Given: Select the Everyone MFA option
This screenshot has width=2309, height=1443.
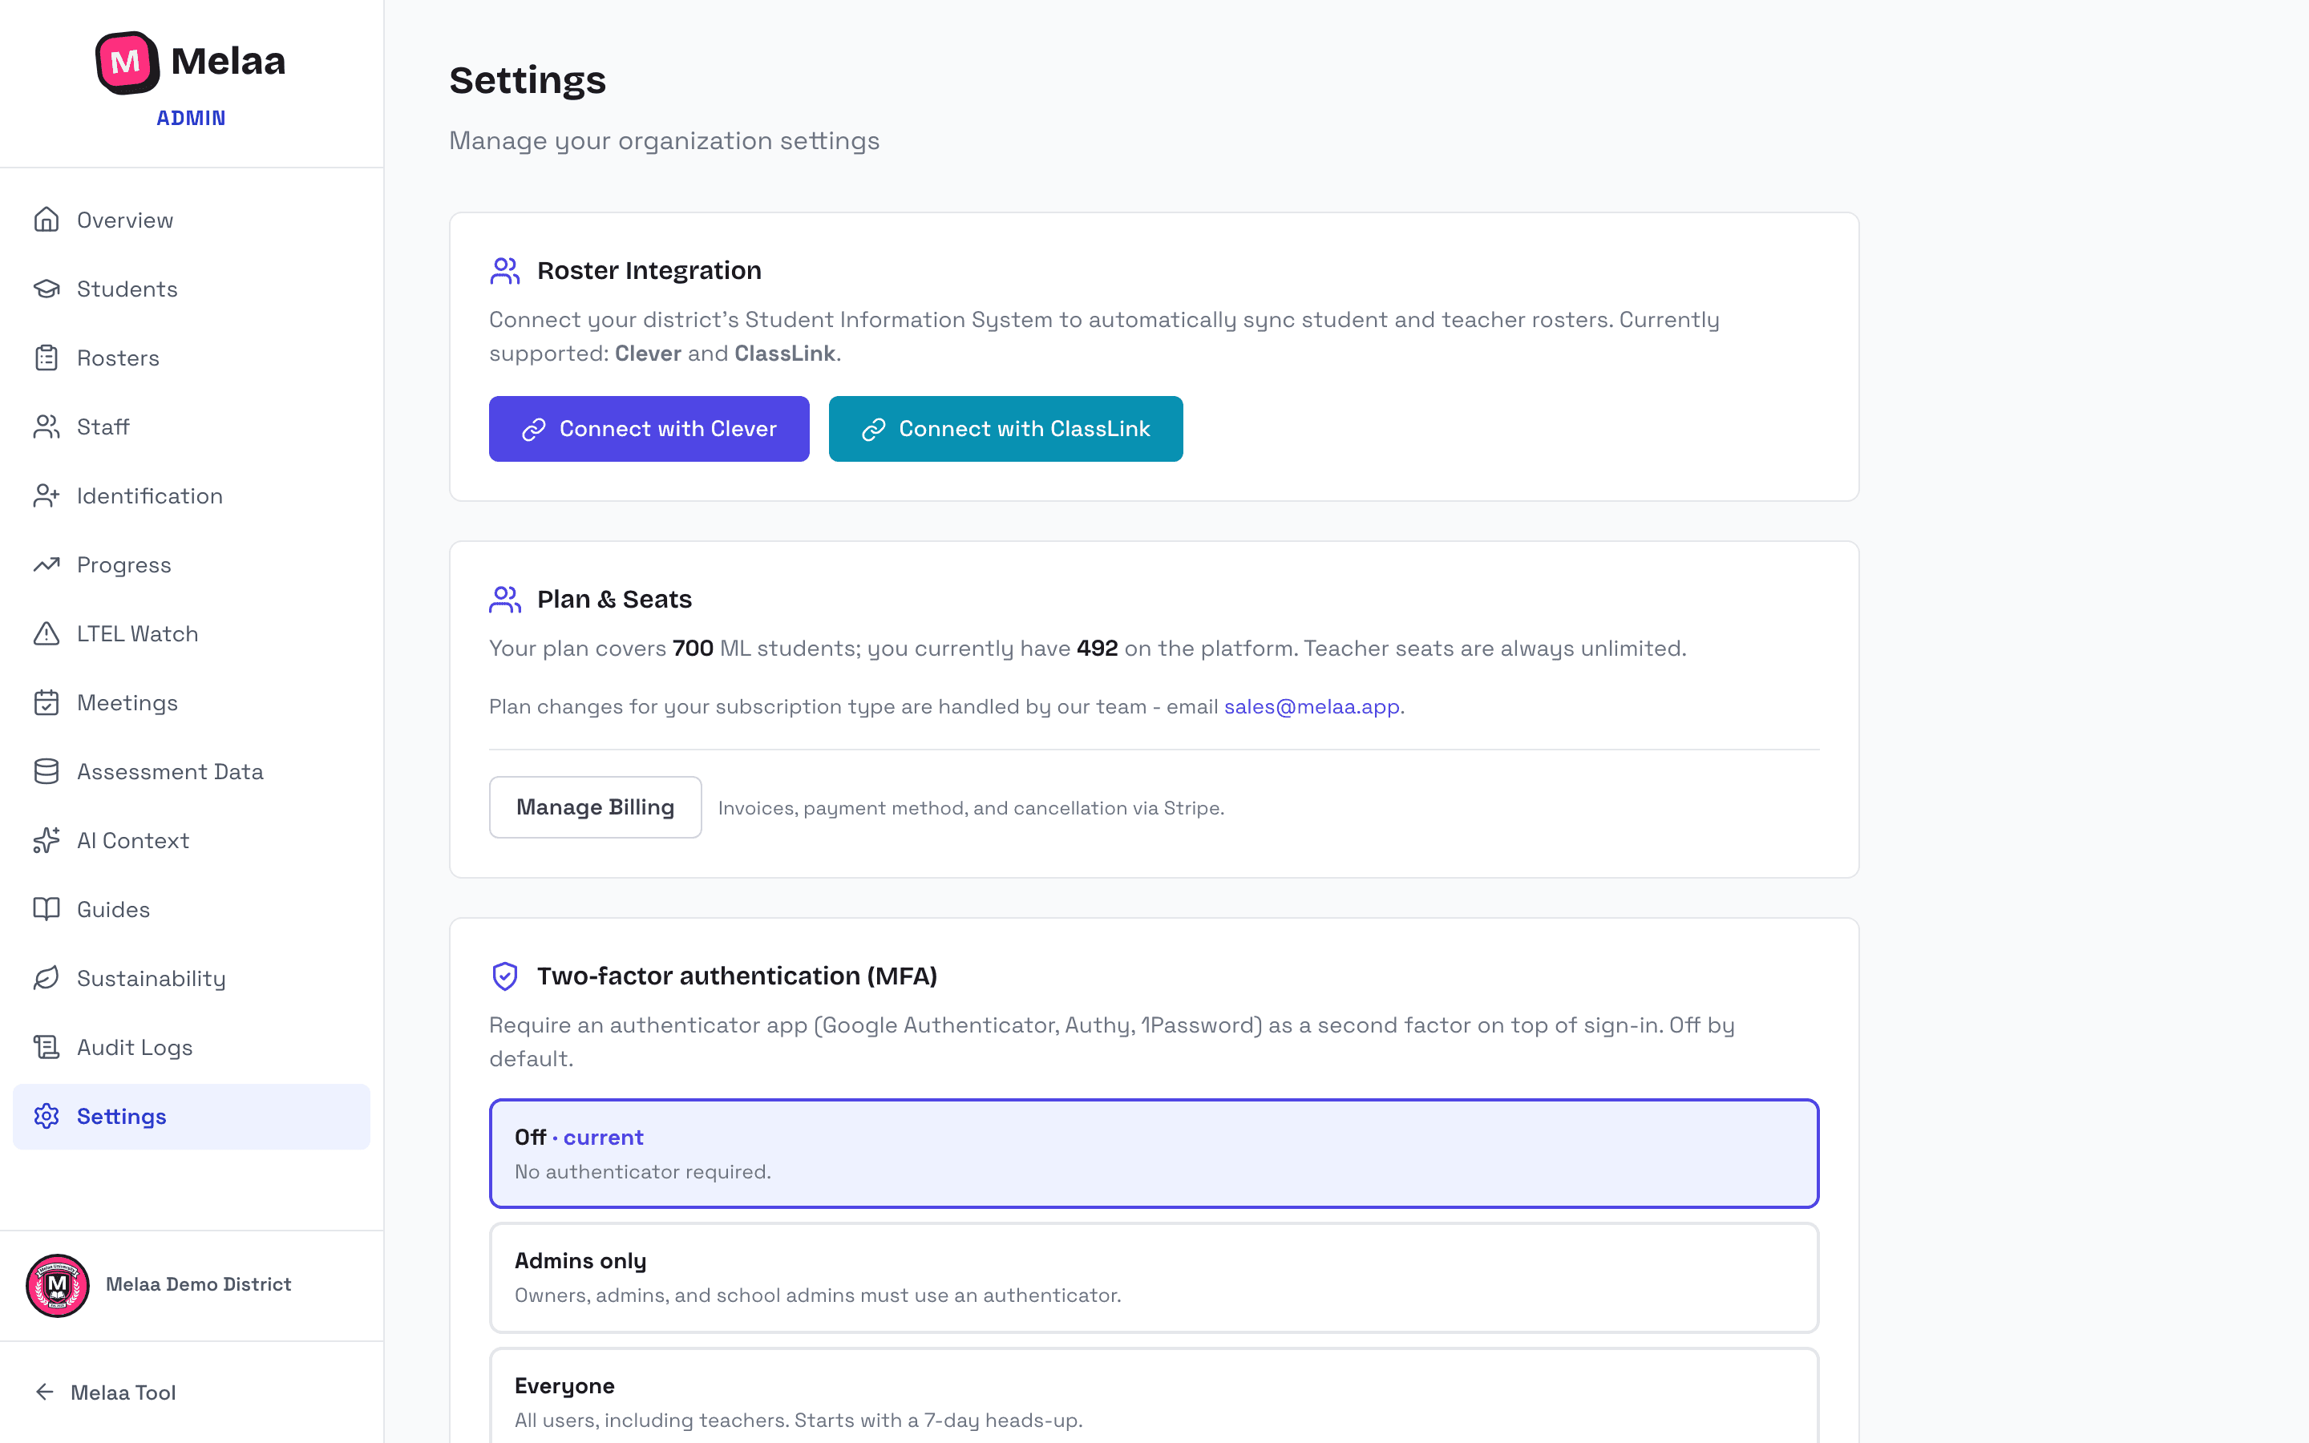Looking at the screenshot, I should pos(1154,1395).
